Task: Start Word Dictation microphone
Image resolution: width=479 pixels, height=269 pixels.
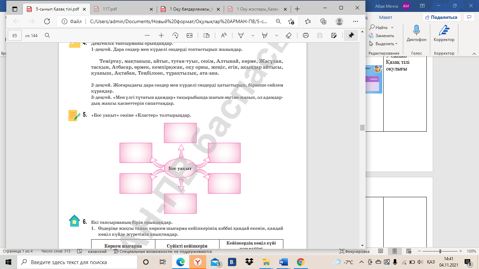Action: [417, 33]
